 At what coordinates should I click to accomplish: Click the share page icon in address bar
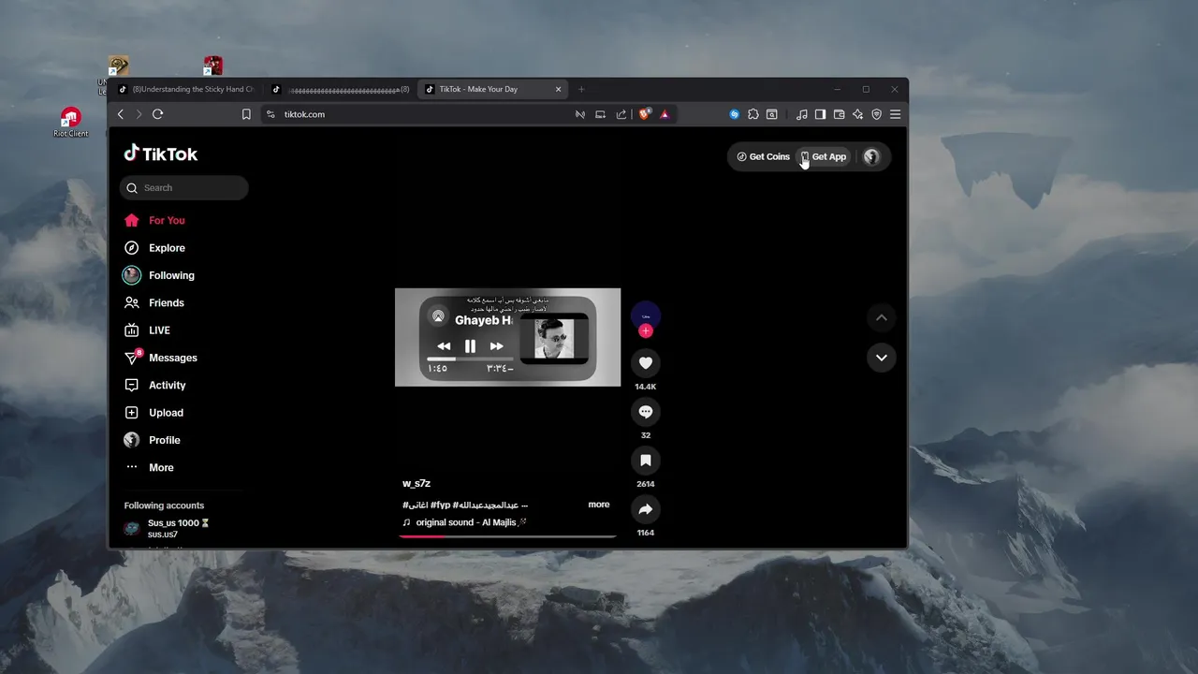point(621,114)
